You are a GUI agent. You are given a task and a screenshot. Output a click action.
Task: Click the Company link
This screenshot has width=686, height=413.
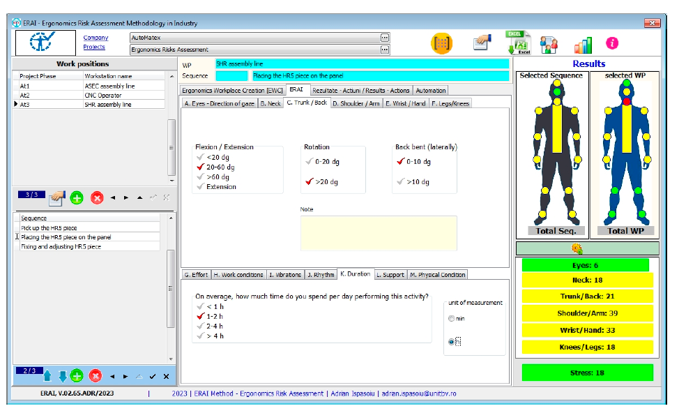click(96, 38)
